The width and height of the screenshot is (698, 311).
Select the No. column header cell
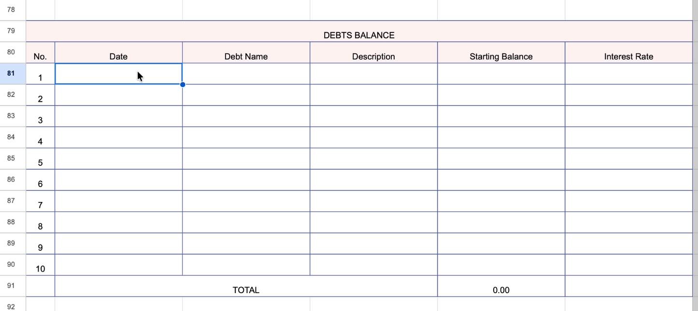(x=40, y=53)
